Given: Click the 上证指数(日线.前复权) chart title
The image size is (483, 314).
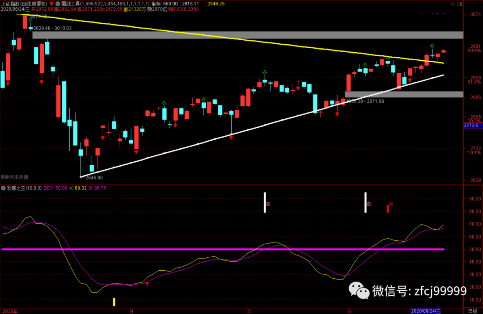Looking at the screenshot, I should 24,4.
